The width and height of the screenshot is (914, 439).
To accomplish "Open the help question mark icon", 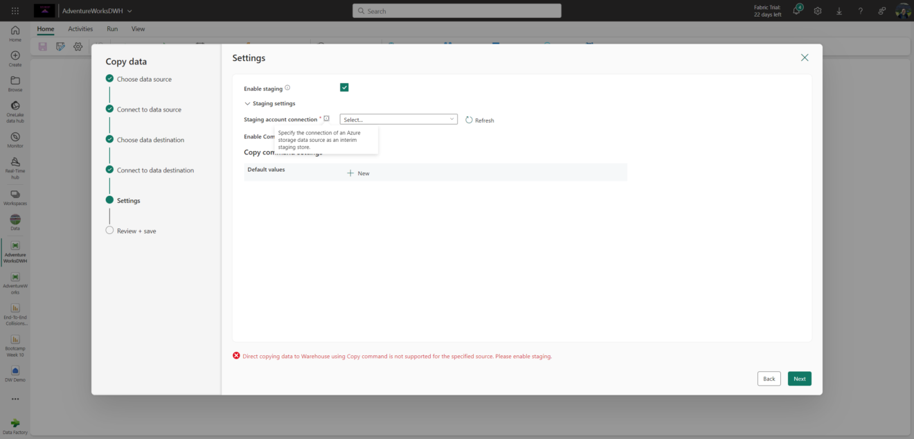I will coord(861,11).
